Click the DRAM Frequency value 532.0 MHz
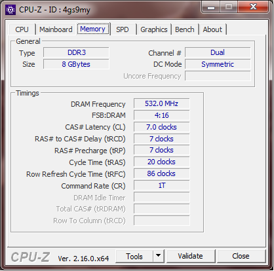The height and width of the screenshot is (271, 274). click(162, 103)
